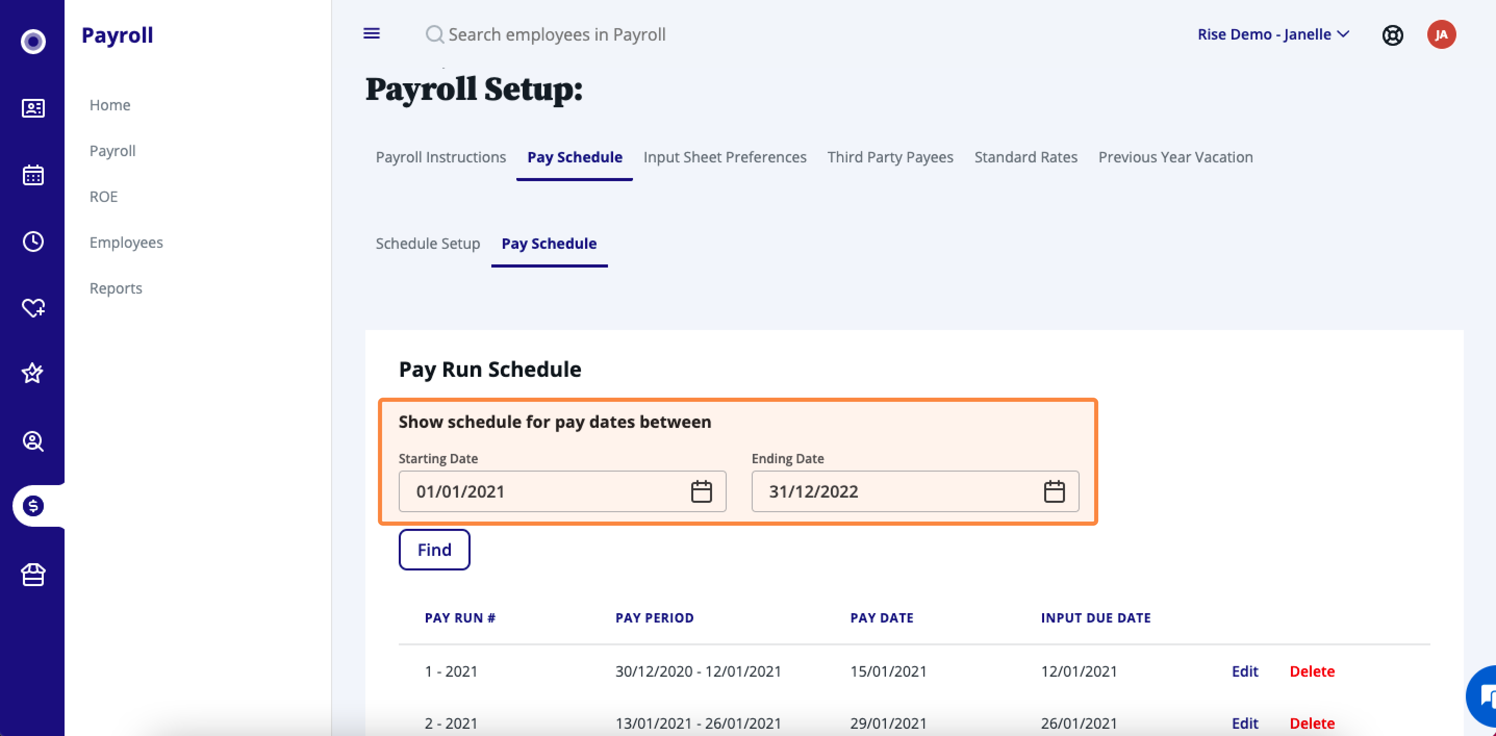The height and width of the screenshot is (736, 1496).
Task: Edit pay run 2 - 2021
Action: [x=1245, y=723]
